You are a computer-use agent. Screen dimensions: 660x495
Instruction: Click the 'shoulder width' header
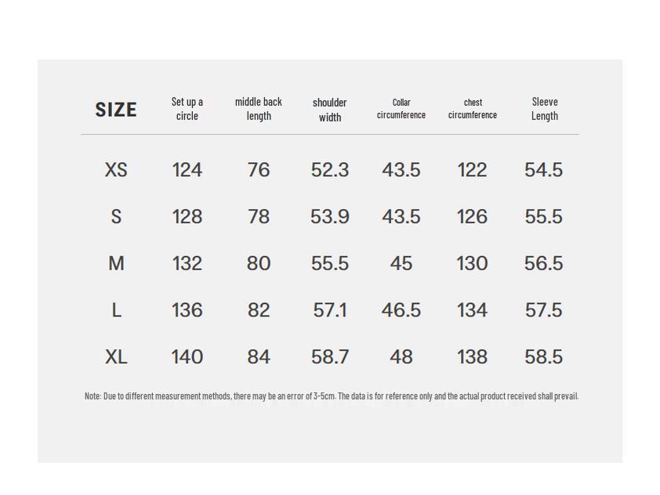point(330,110)
